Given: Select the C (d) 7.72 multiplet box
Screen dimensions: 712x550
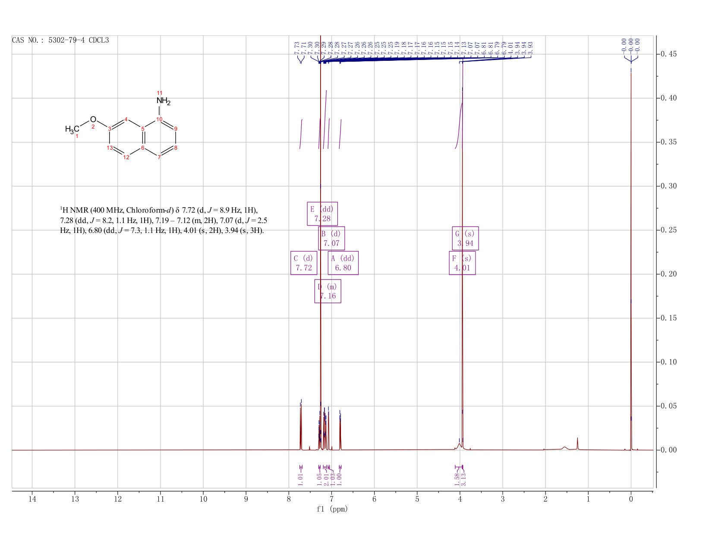Looking at the screenshot, I should [304, 263].
